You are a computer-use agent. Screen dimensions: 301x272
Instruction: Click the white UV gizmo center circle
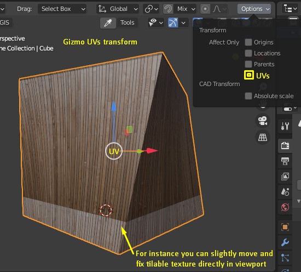click(114, 151)
